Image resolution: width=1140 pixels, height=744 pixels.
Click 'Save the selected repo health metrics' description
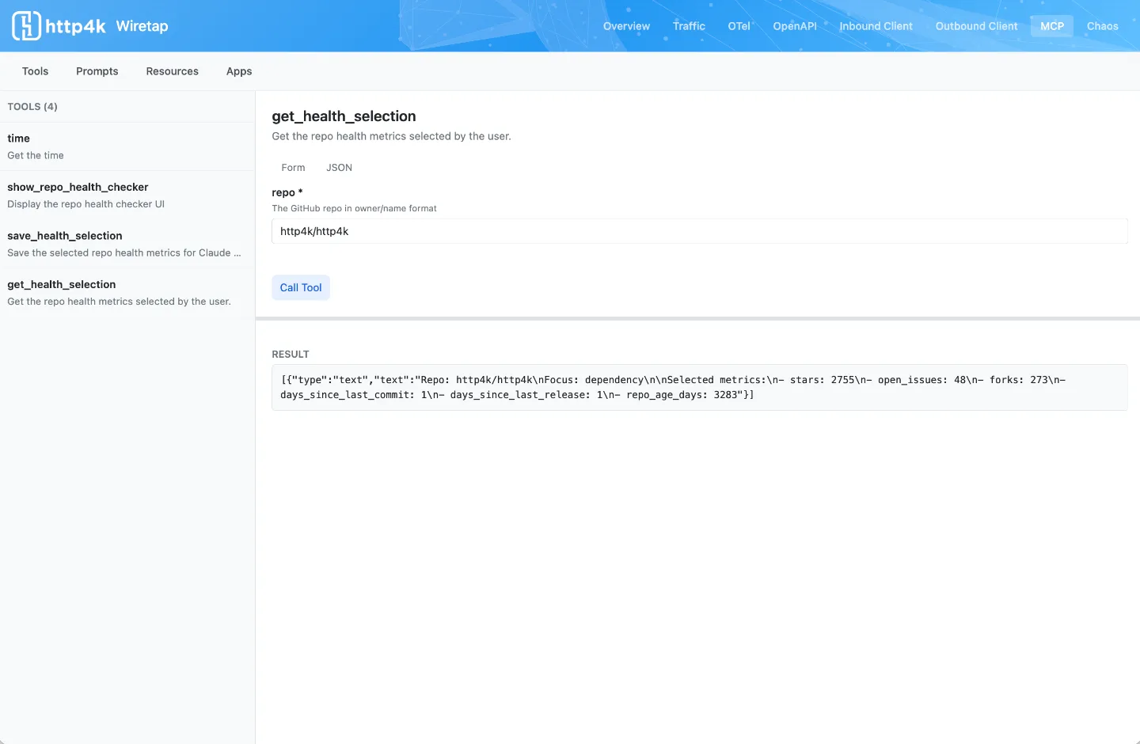click(x=124, y=253)
